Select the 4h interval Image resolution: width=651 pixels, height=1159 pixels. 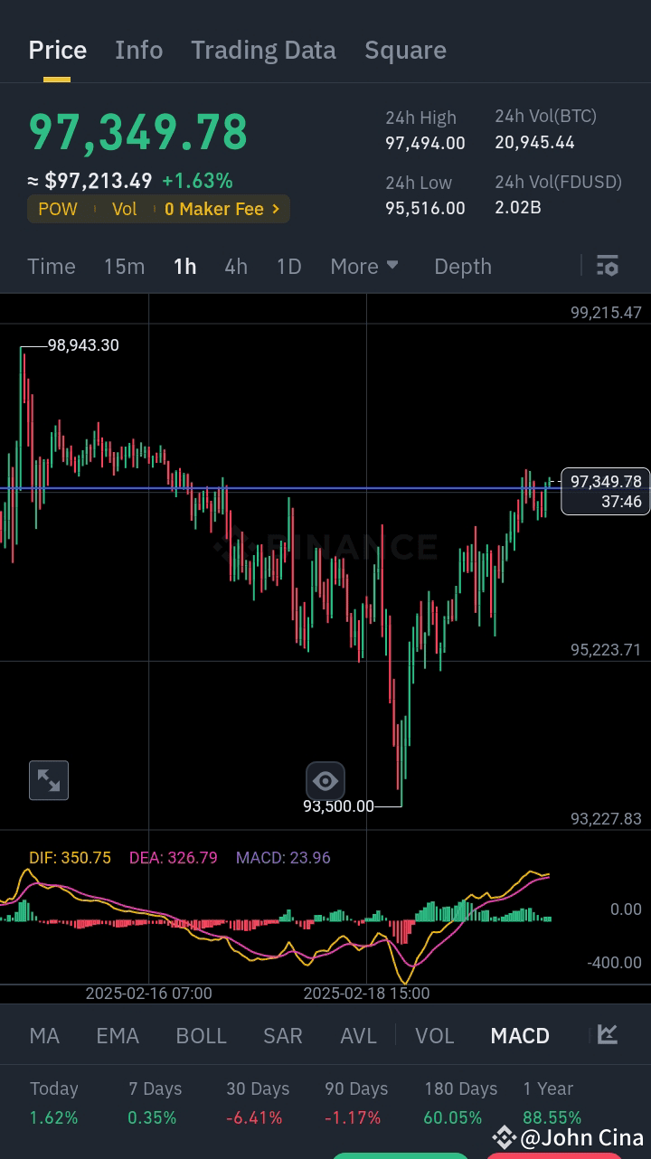(236, 267)
